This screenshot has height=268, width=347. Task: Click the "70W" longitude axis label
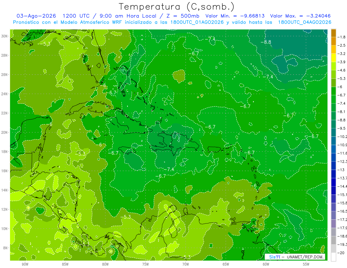pos(186,264)
